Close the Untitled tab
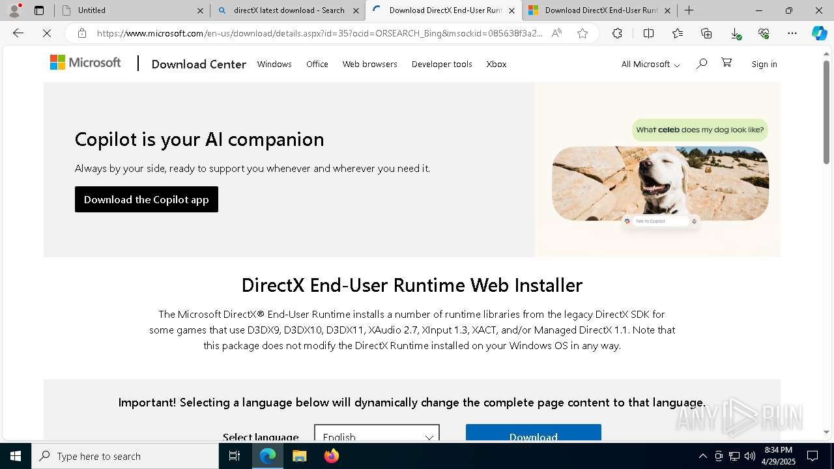The height and width of the screenshot is (469, 834). (200, 10)
